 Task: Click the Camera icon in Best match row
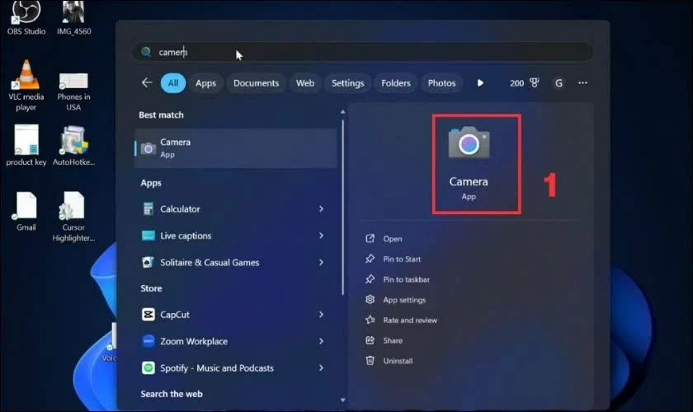click(148, 149)
